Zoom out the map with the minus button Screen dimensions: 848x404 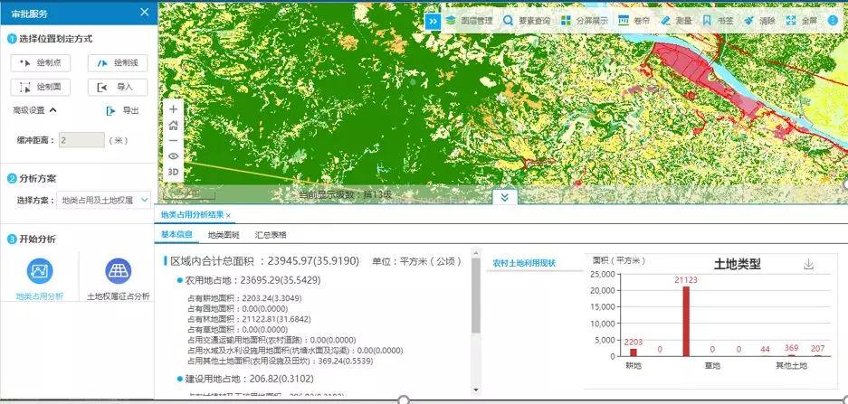pos(173,140)
